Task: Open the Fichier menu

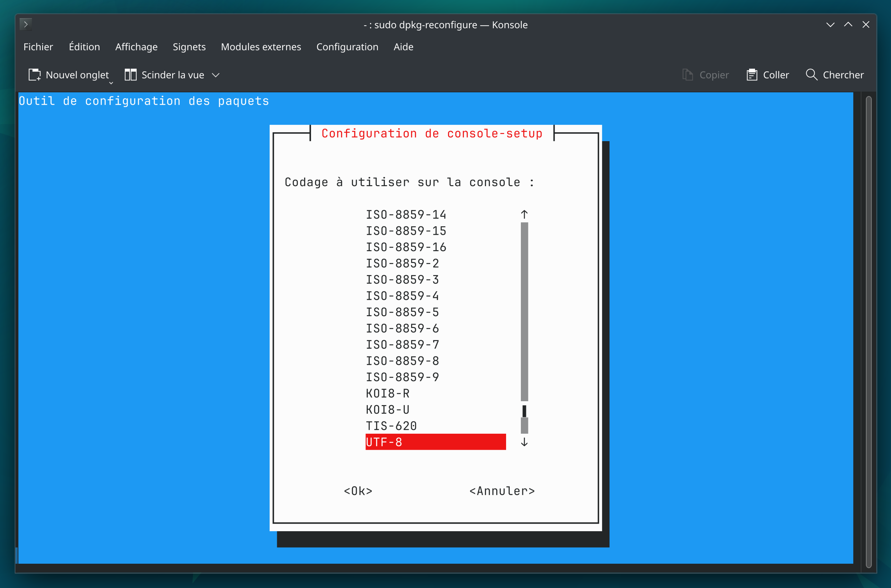Action: (38, 47)
